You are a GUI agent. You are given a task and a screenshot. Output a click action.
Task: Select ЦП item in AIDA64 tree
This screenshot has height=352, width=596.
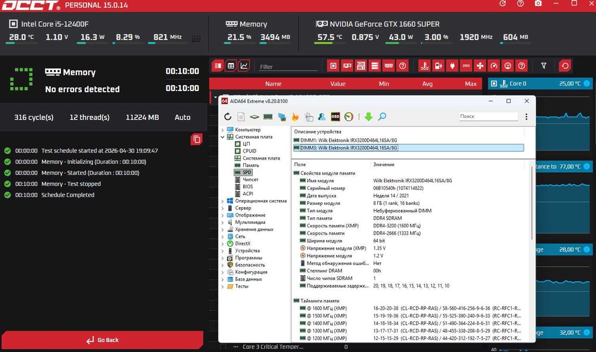[246, 144]
